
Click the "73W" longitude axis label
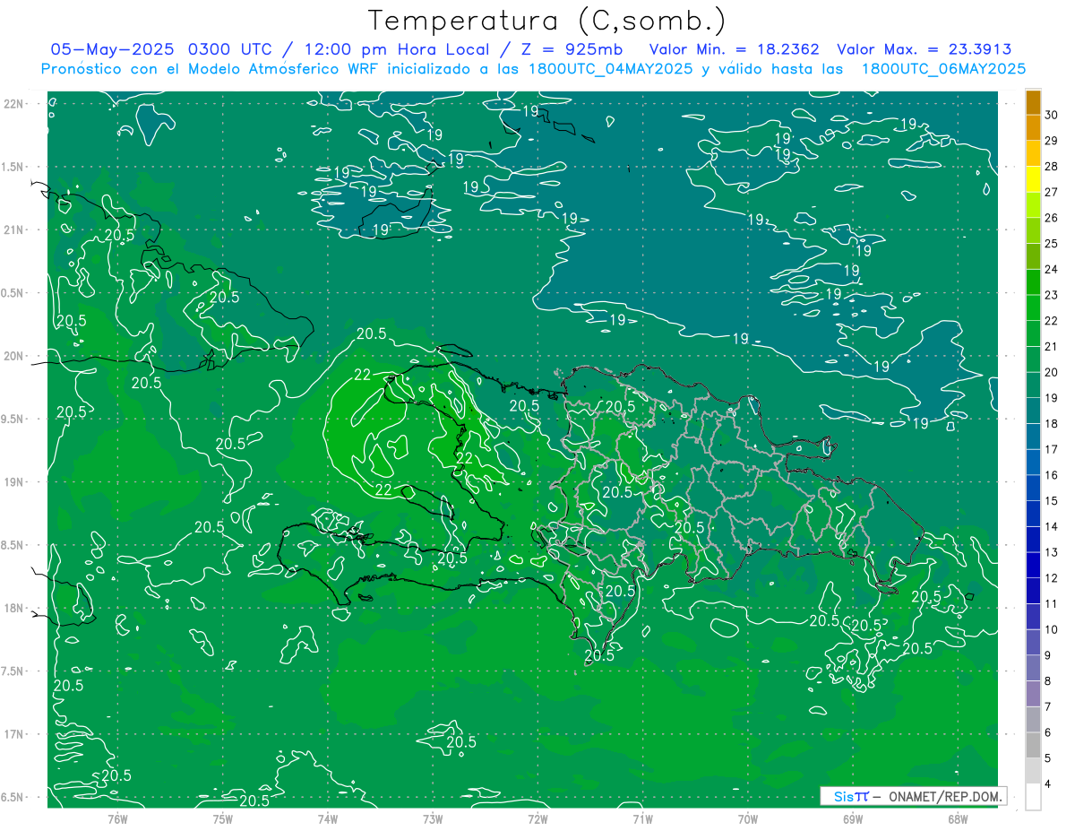433,819
